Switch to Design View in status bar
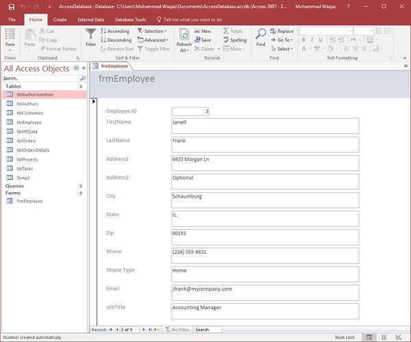 coord(399,337)
